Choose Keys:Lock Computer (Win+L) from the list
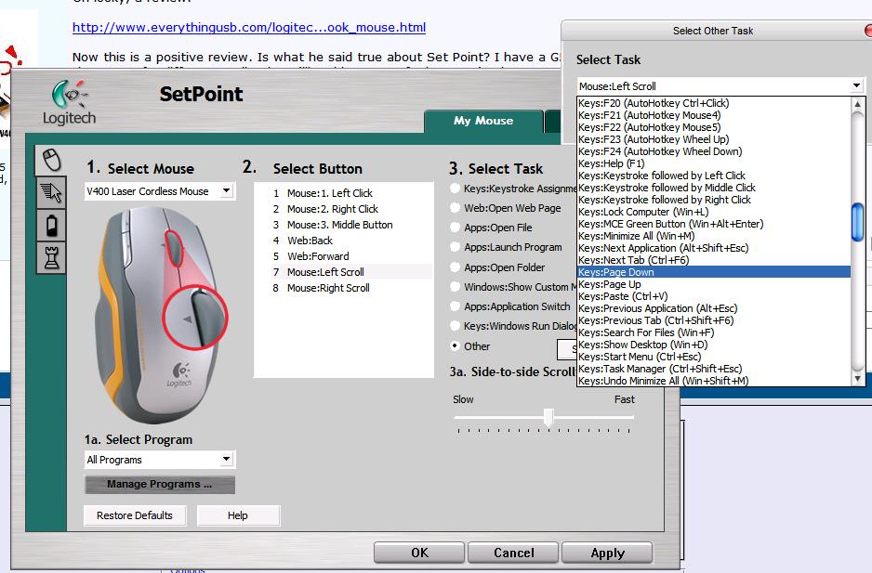 714,212
